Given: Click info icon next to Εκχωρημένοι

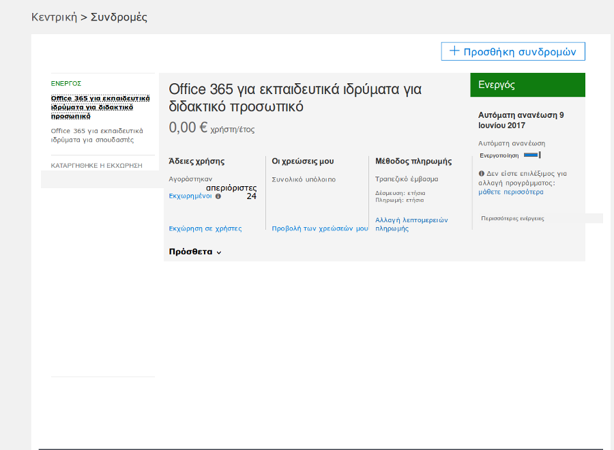Looking at the screenshot, I should click(x=218, y=196).
